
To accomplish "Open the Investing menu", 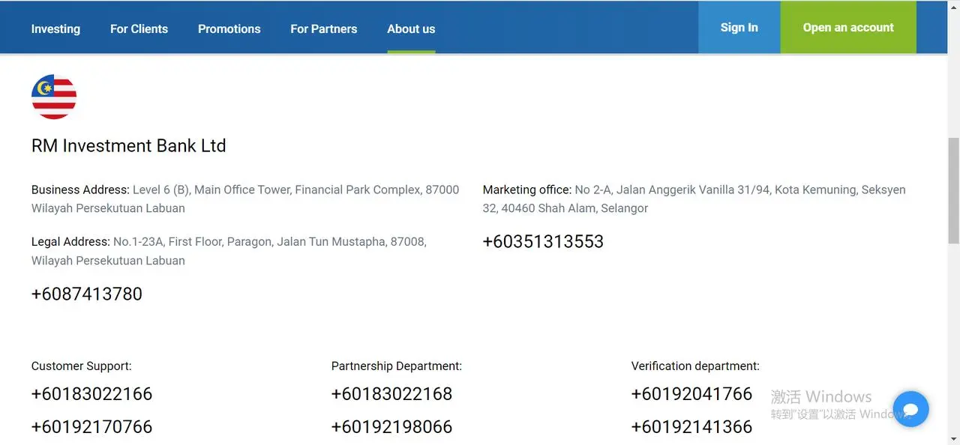I will pyautogui.click(x=55, y=29).
